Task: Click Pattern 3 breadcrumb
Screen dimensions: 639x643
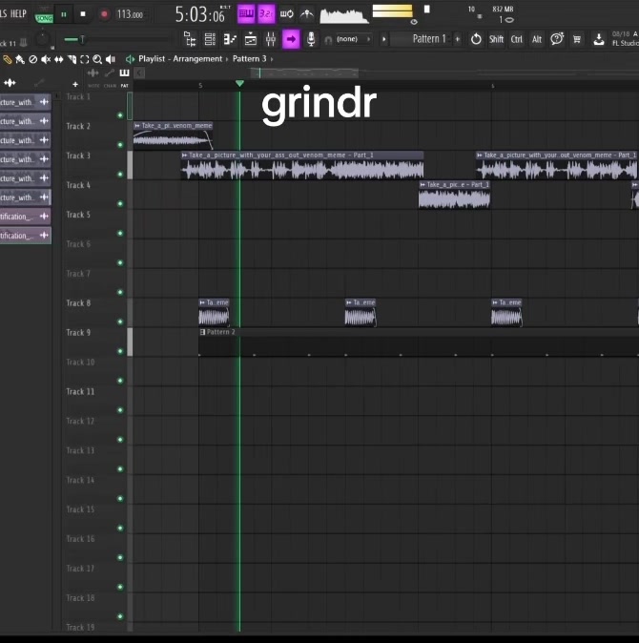Action: 249,58
